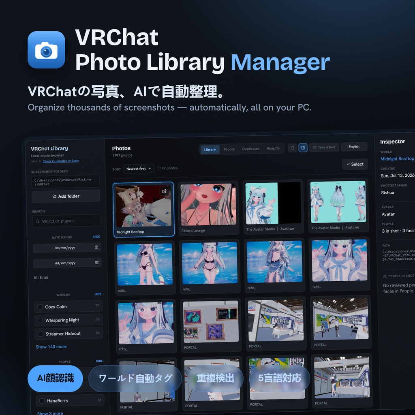Check the Cozy Calm world checkbox
Image resolution: width=415 pixels, height=415 pixels.
tap(40, 307)
